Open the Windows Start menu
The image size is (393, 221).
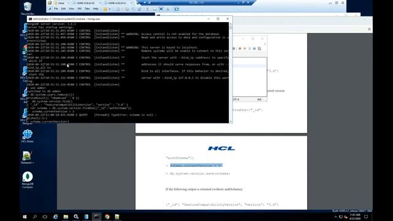[x=25, y=217]
